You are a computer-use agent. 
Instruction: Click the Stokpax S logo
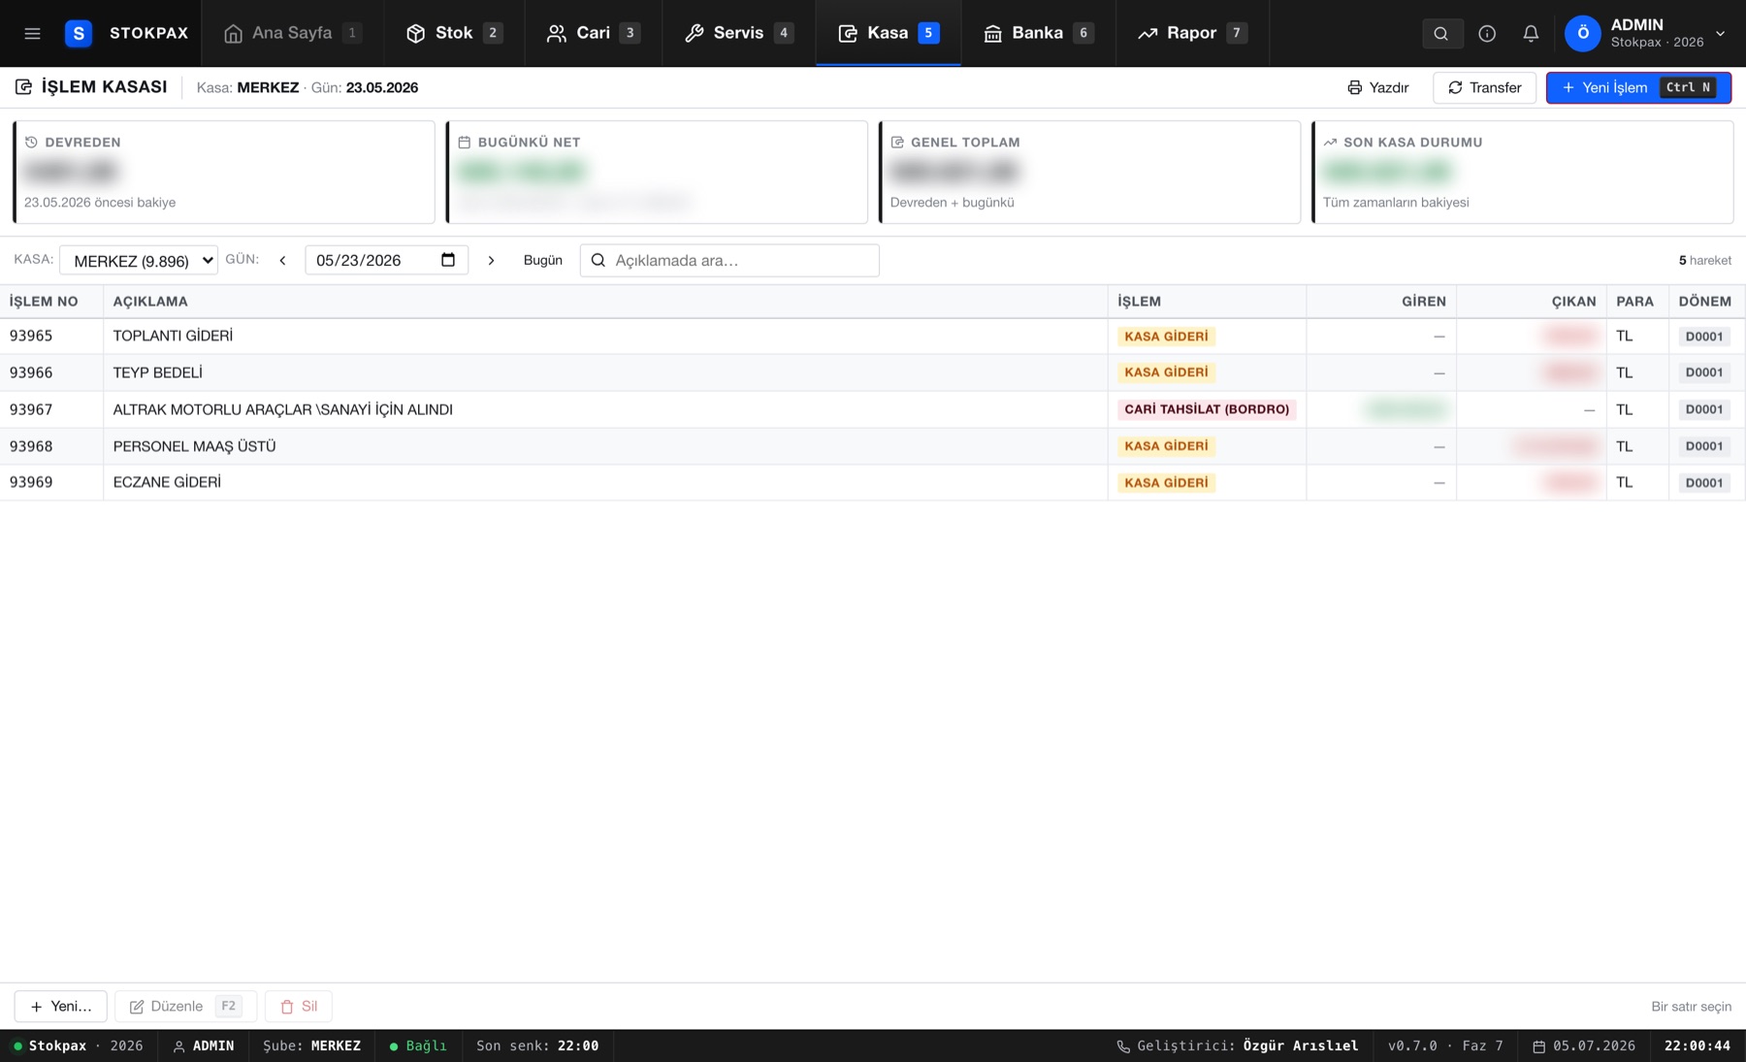79,33
